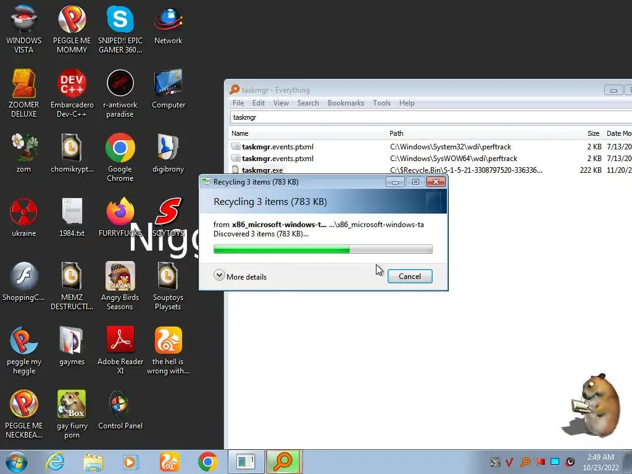Open the Help menu in Everything
Screen dimensions: 632x474
click(x=407, y=103)
